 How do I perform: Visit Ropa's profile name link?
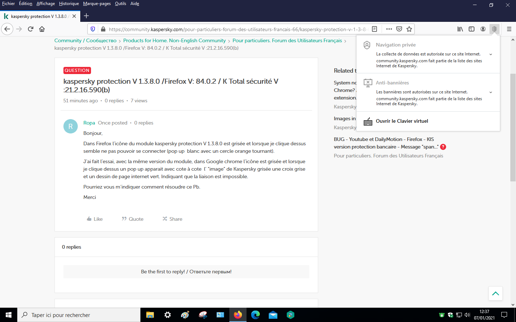[x=89, y=123]
